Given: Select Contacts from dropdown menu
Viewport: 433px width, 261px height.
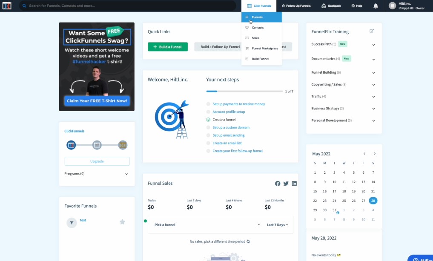Looking at the screenshot, I should (x=261, y=28).
